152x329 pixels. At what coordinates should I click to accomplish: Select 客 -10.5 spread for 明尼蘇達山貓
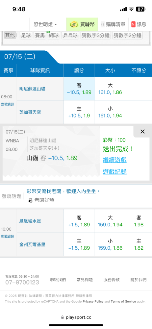(79, 89)
